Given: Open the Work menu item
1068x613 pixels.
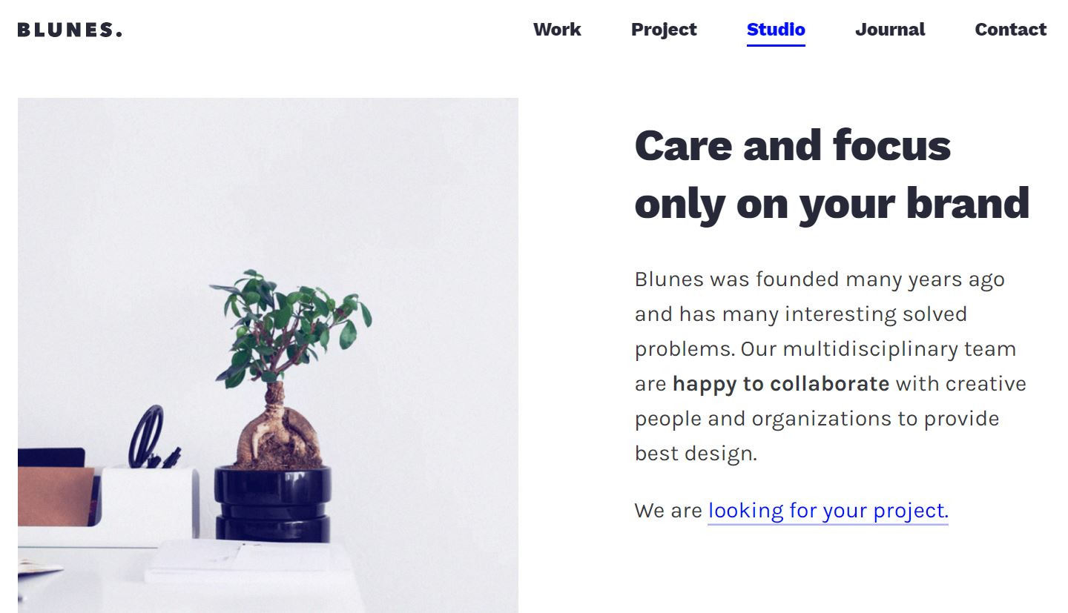Looking at the screenshot, I should (x=557, y=30).
